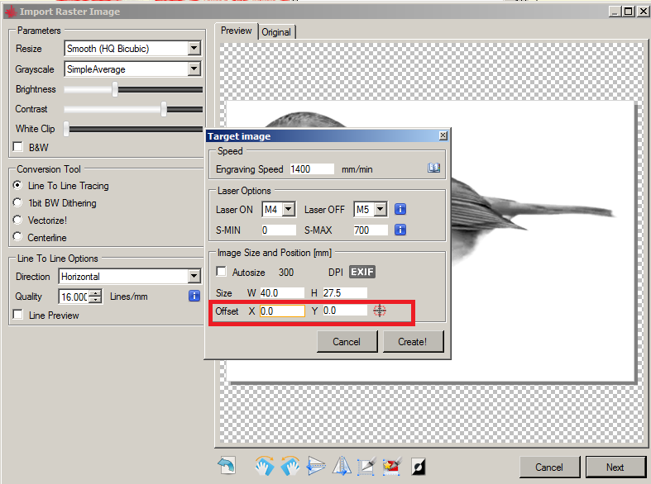The image size is (651, 484).
Task: Open the engraving speed book icon
Action: pos(433,168)
